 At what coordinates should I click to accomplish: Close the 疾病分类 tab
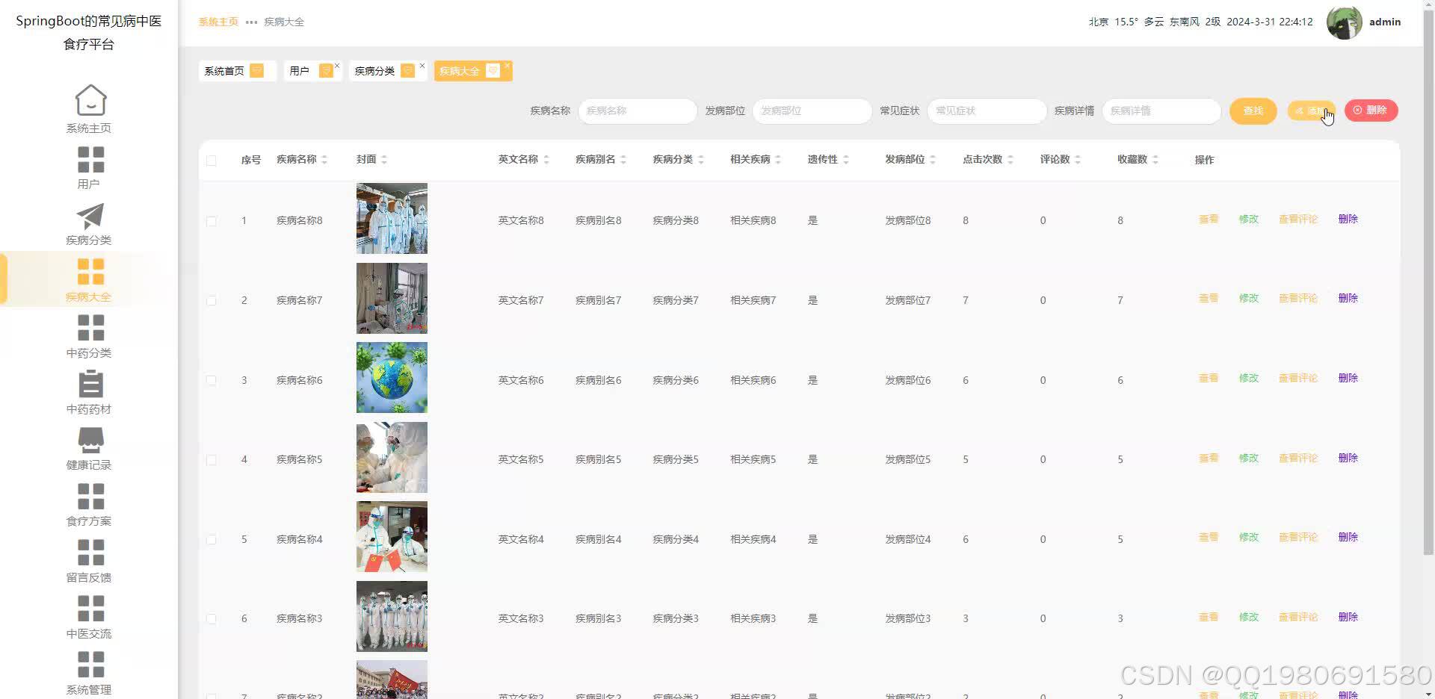422,66
